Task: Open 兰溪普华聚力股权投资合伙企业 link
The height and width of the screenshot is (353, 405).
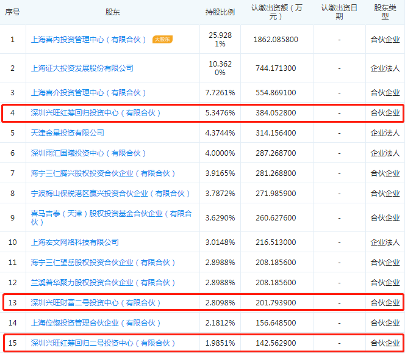Action: [x=102, y=283]
